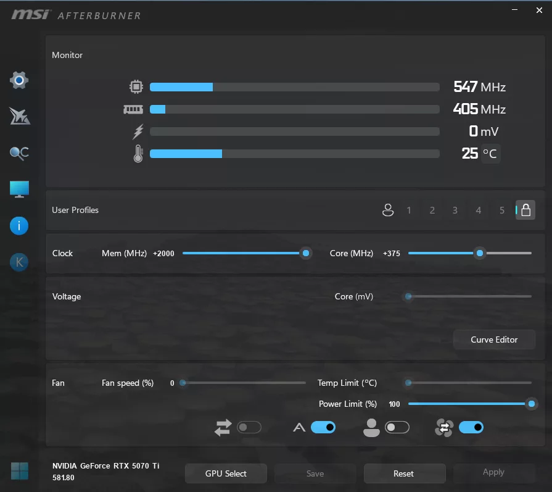
Task: Open the Afterburner settings gear
Action: click(x=19, y=80)
